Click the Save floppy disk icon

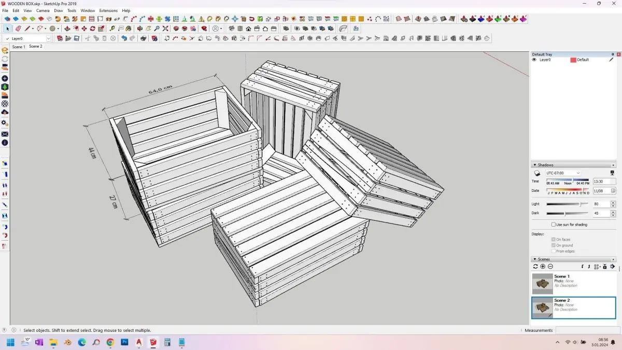tap(77, 38)
